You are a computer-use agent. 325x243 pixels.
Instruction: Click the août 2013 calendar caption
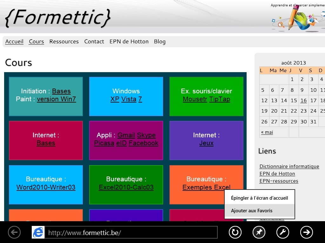point(294,63)
